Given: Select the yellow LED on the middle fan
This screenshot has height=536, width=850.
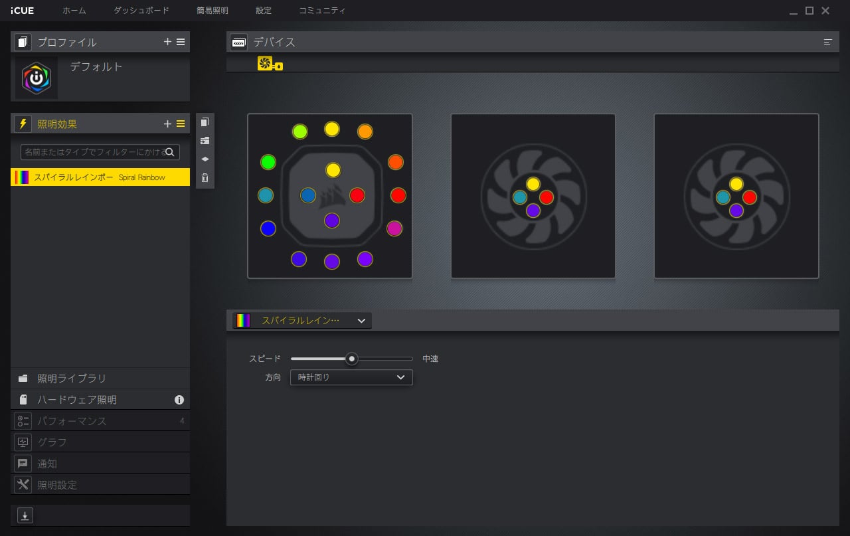Looking at the screenshot, I should pyautogui.click(x=533, y=184).
